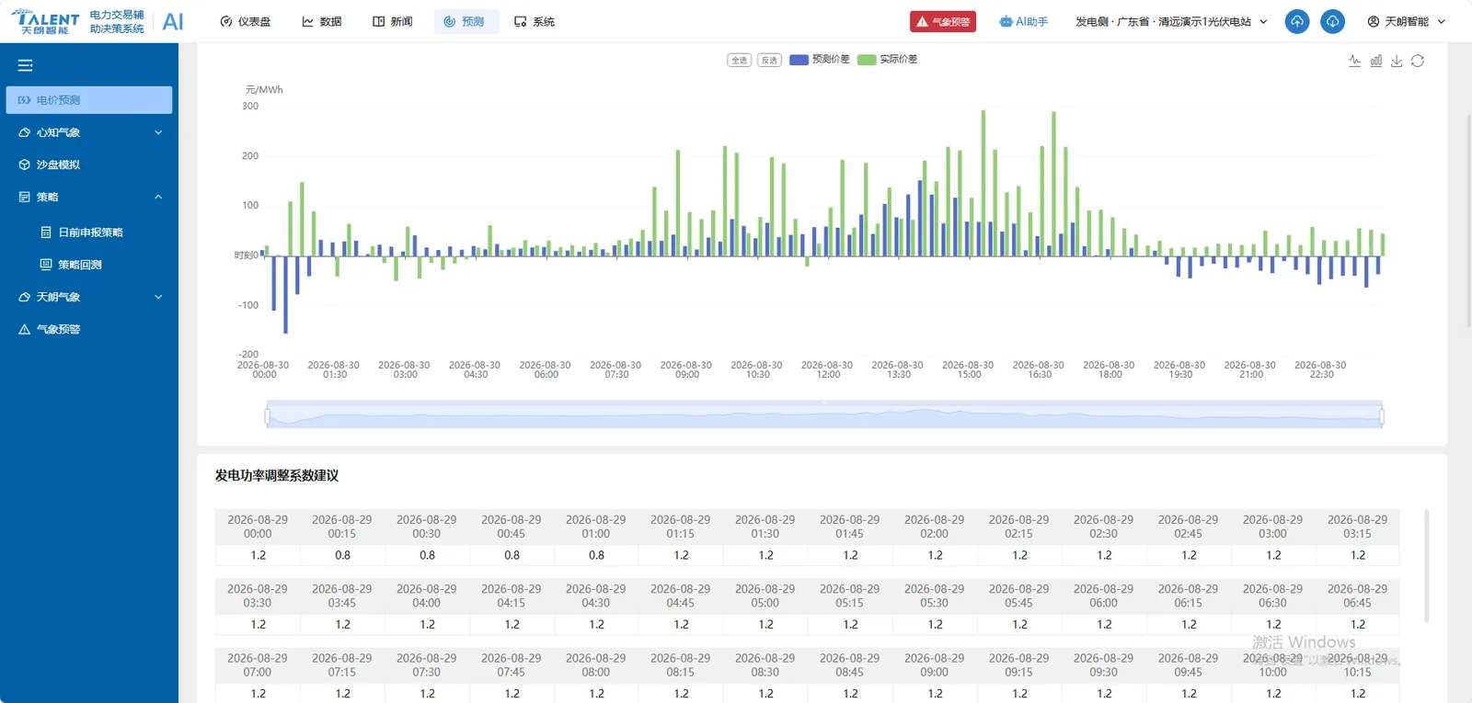Go to the 系统 top menu
Image resolution: width=1472 pixels, height=703 pixels.
coord(535,21)
